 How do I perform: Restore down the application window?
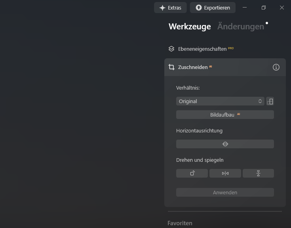point(264,8)
